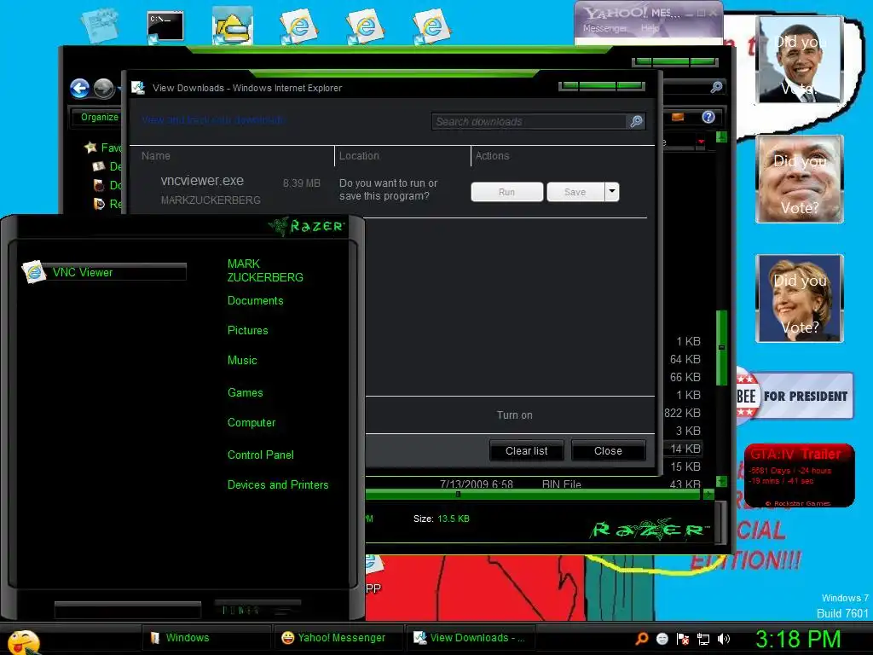The width and height of the screenshot is (873, 655).
Task: Select the 14 KB file row in Explorer
Action: tap(683, 449)
